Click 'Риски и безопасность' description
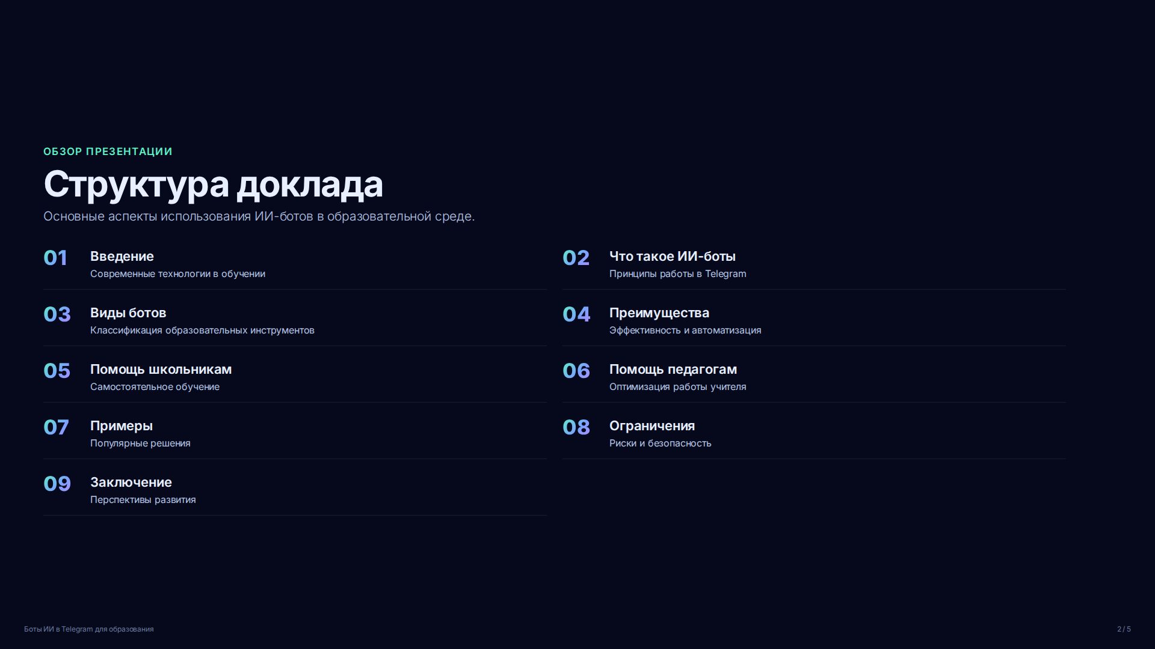 click(660, 443)
